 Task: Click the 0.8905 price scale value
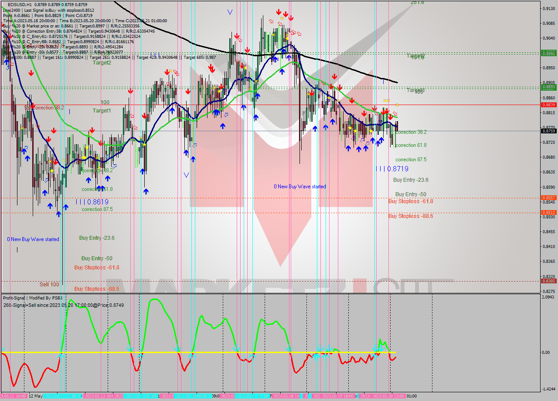(x=548, y=82)
